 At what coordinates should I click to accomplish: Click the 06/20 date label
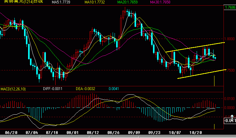(x=11, y=133)
